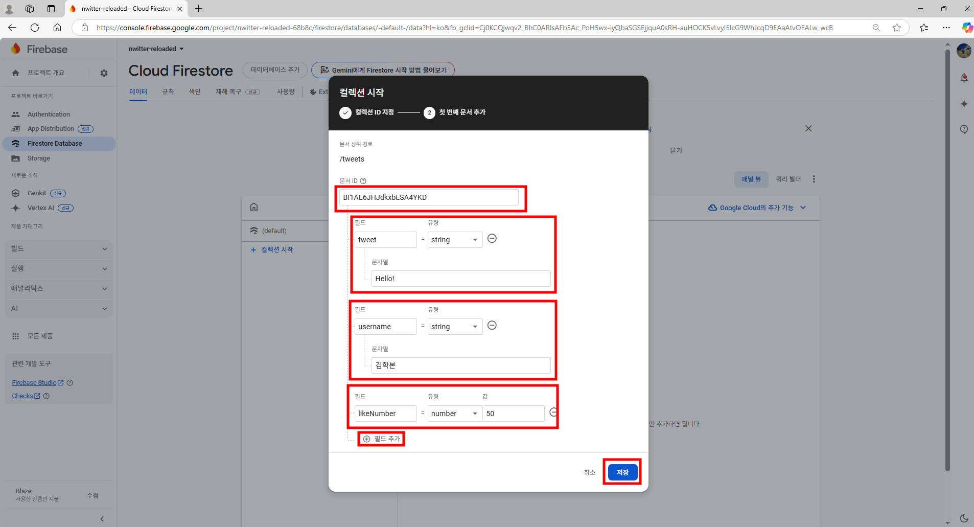
Task: Open 프로젝트 개요 in sidebar
Action: point(46,73)
